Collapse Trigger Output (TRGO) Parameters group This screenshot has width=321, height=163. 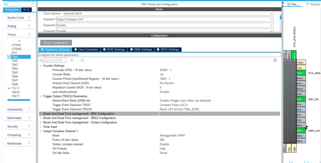[41, 96]
